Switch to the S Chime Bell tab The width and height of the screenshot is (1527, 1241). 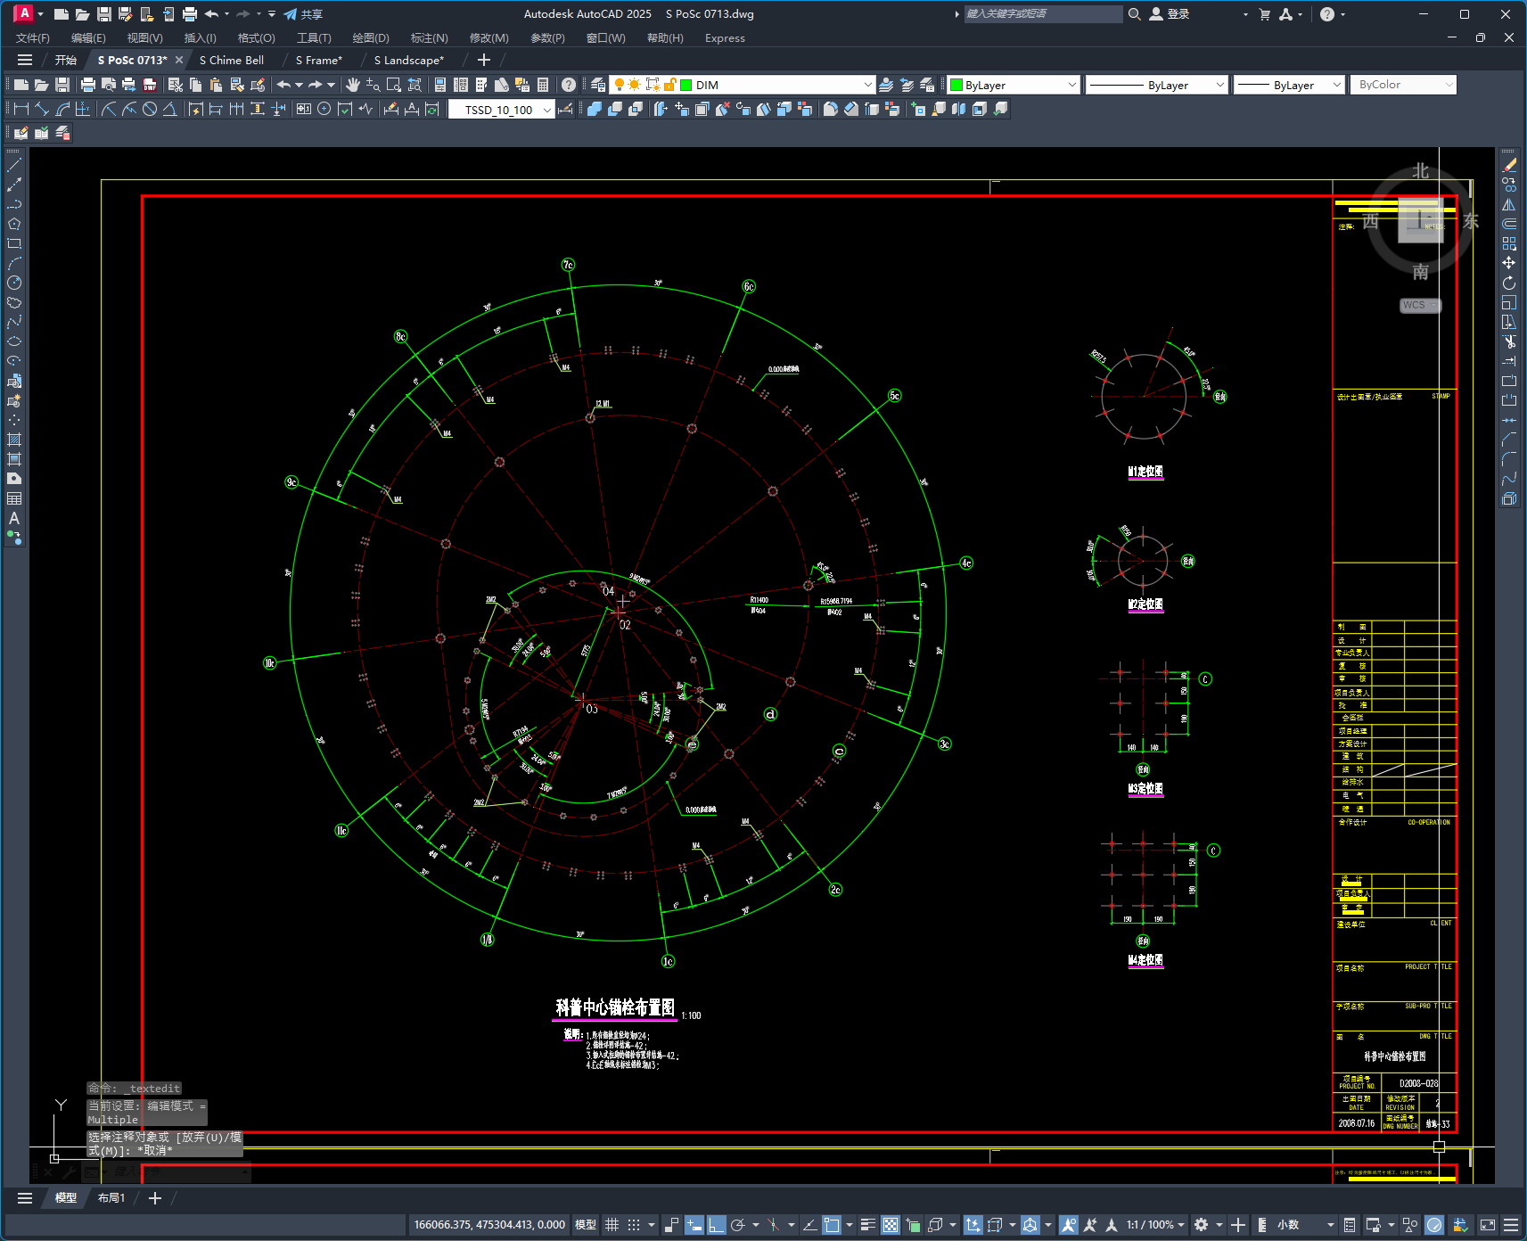(232, 60)
